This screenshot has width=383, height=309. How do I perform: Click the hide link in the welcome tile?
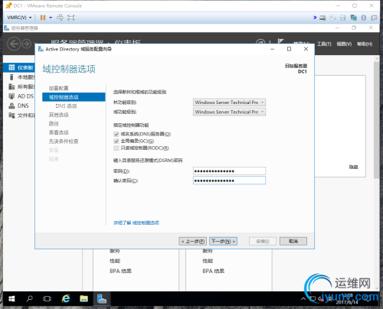[x=354, y=167]
